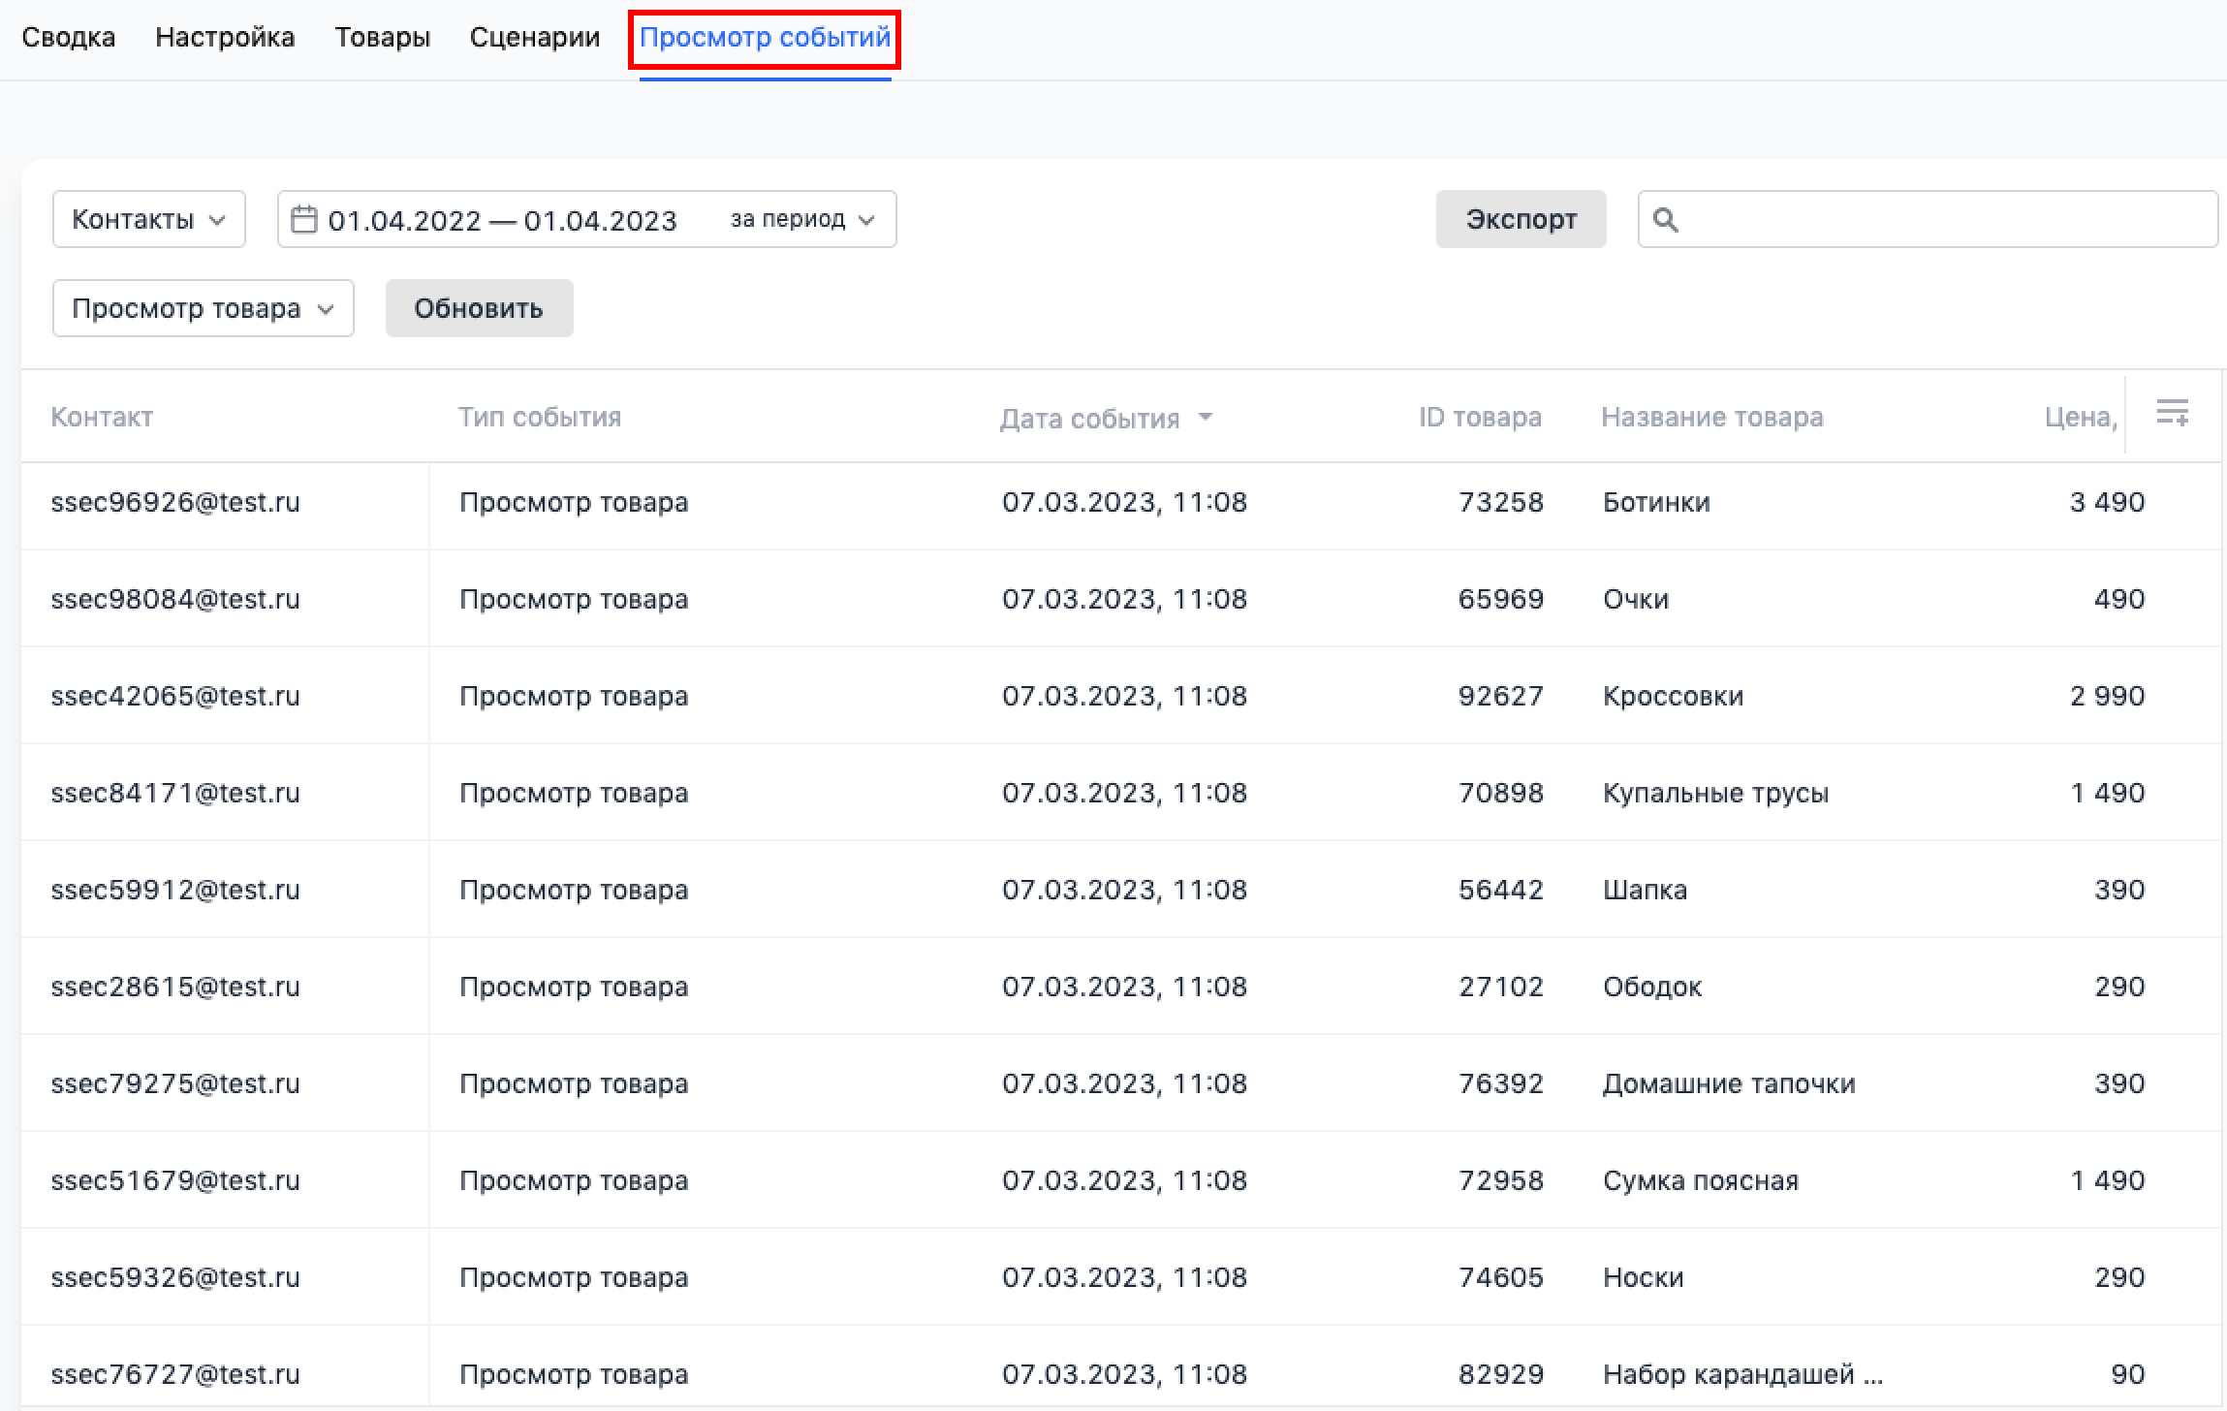
Task: Click the calendar icon in date field
Action: [x=303, y=220]
